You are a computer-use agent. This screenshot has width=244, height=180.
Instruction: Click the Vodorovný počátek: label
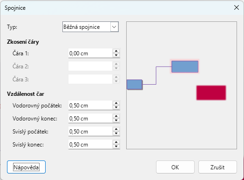pos(37,106)
